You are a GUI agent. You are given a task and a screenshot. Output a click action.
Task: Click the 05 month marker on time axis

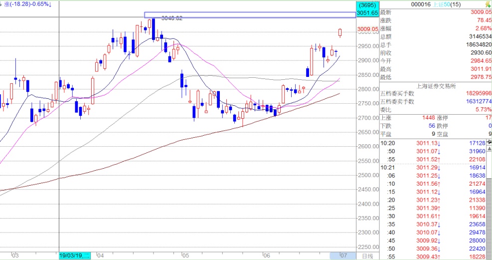(x=186, y=256)
